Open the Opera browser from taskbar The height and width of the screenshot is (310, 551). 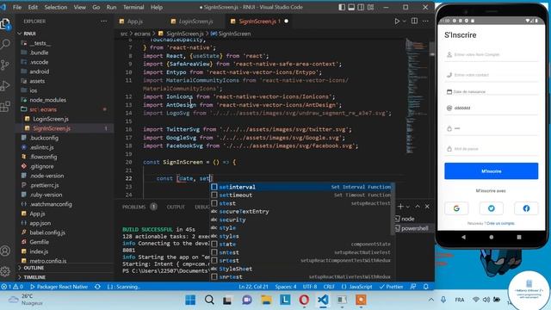(x=304, y=300)
